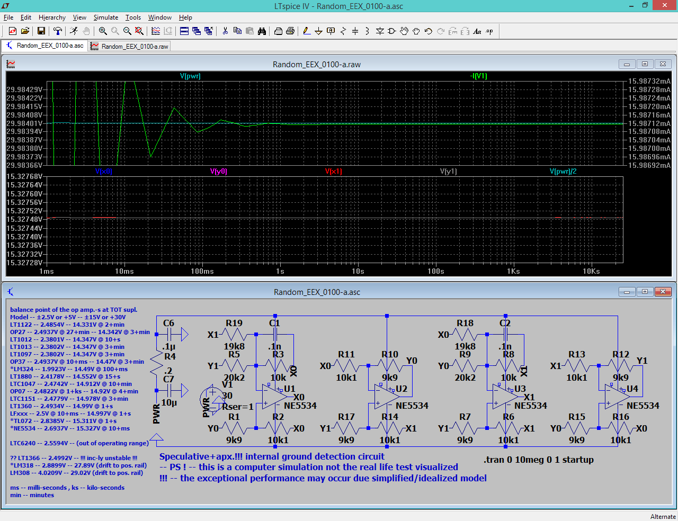Minimize the Random_EEX_0100-a.raw plot window
Screen dimensions: 678x521
coord(627,64)
